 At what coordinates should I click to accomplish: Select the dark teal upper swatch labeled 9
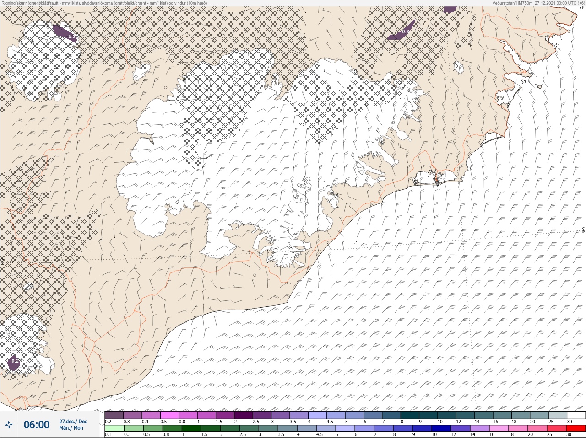[x=428, y=415]
